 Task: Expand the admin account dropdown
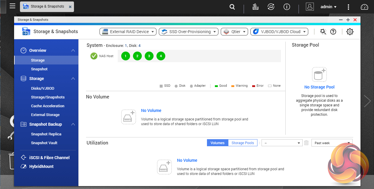click(328, 7)
